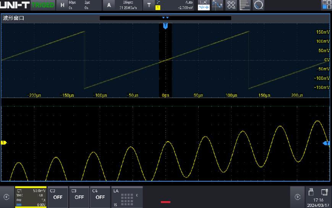This screenshot has height=208, width=332.
Task: Toggle channel C2 on
Action: point(58,197)
